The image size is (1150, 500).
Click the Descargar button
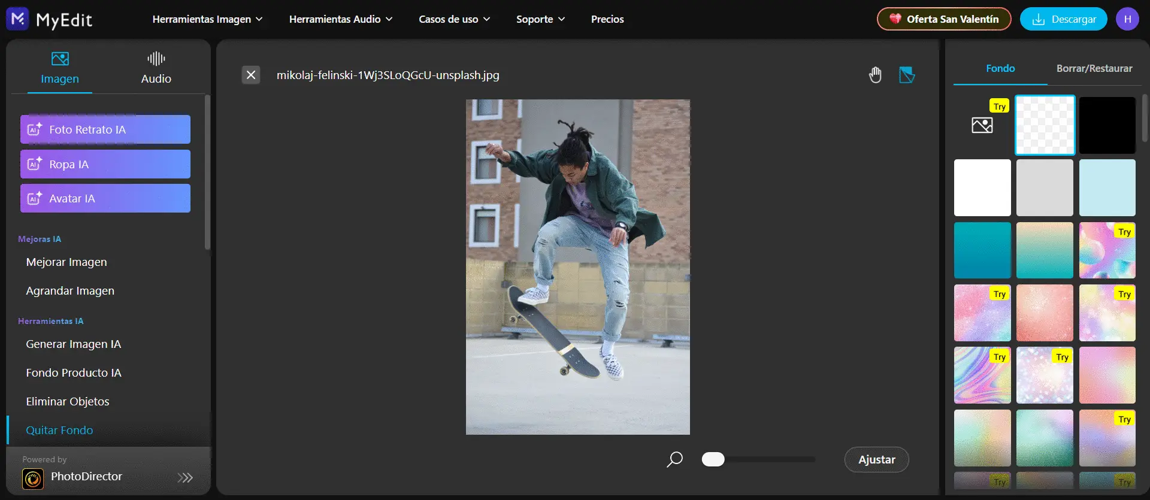pyautogui.click(x=1064, y=19)
